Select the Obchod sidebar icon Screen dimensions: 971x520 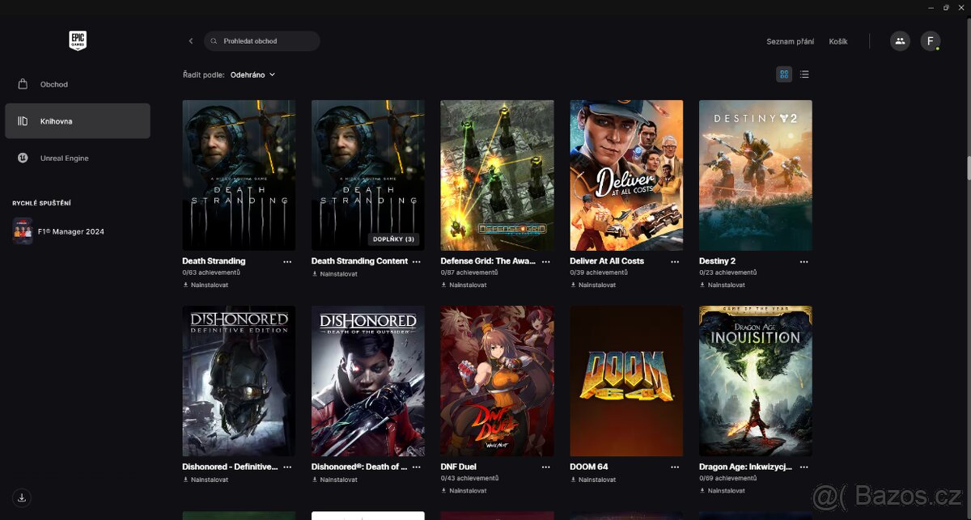(22, 84)
